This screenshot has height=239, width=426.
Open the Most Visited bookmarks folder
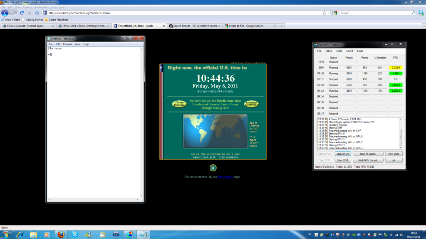(12, 20)
